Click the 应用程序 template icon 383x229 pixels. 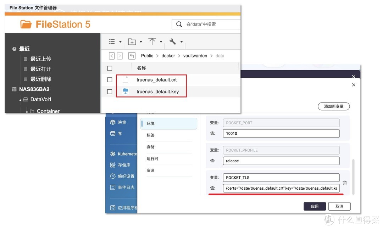(113, 208)
